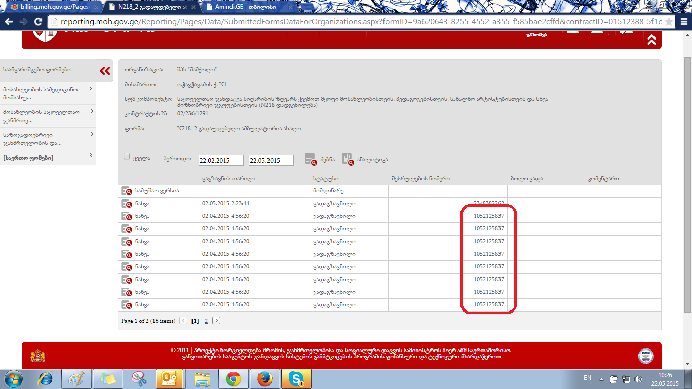Open Skype from the Windows taskbar

(x=296, y=378)
